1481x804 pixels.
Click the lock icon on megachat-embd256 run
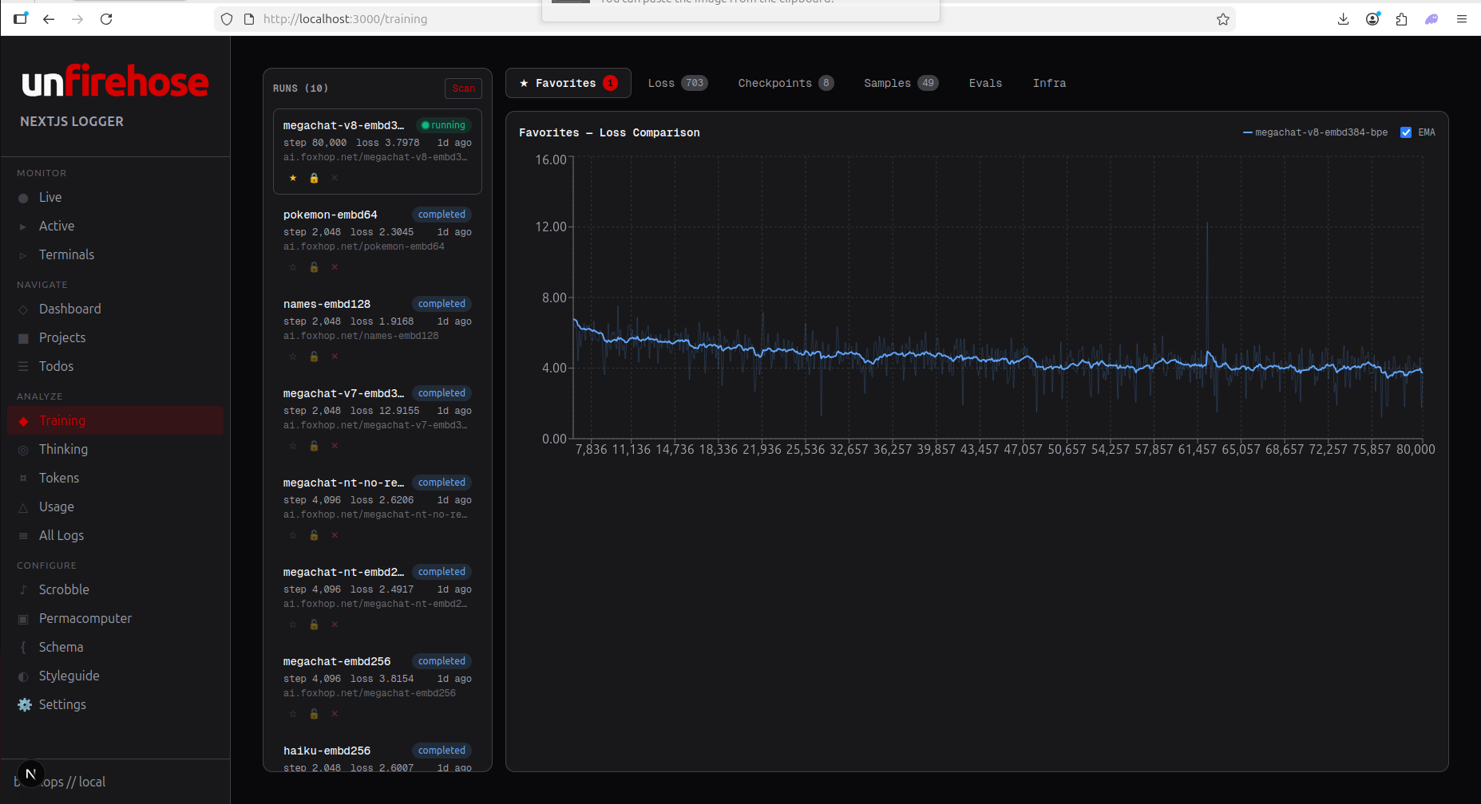click(x=314, y=714)
